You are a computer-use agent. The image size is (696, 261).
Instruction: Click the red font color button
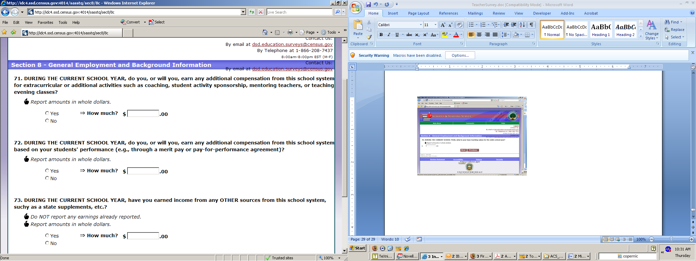pos(456,35)
